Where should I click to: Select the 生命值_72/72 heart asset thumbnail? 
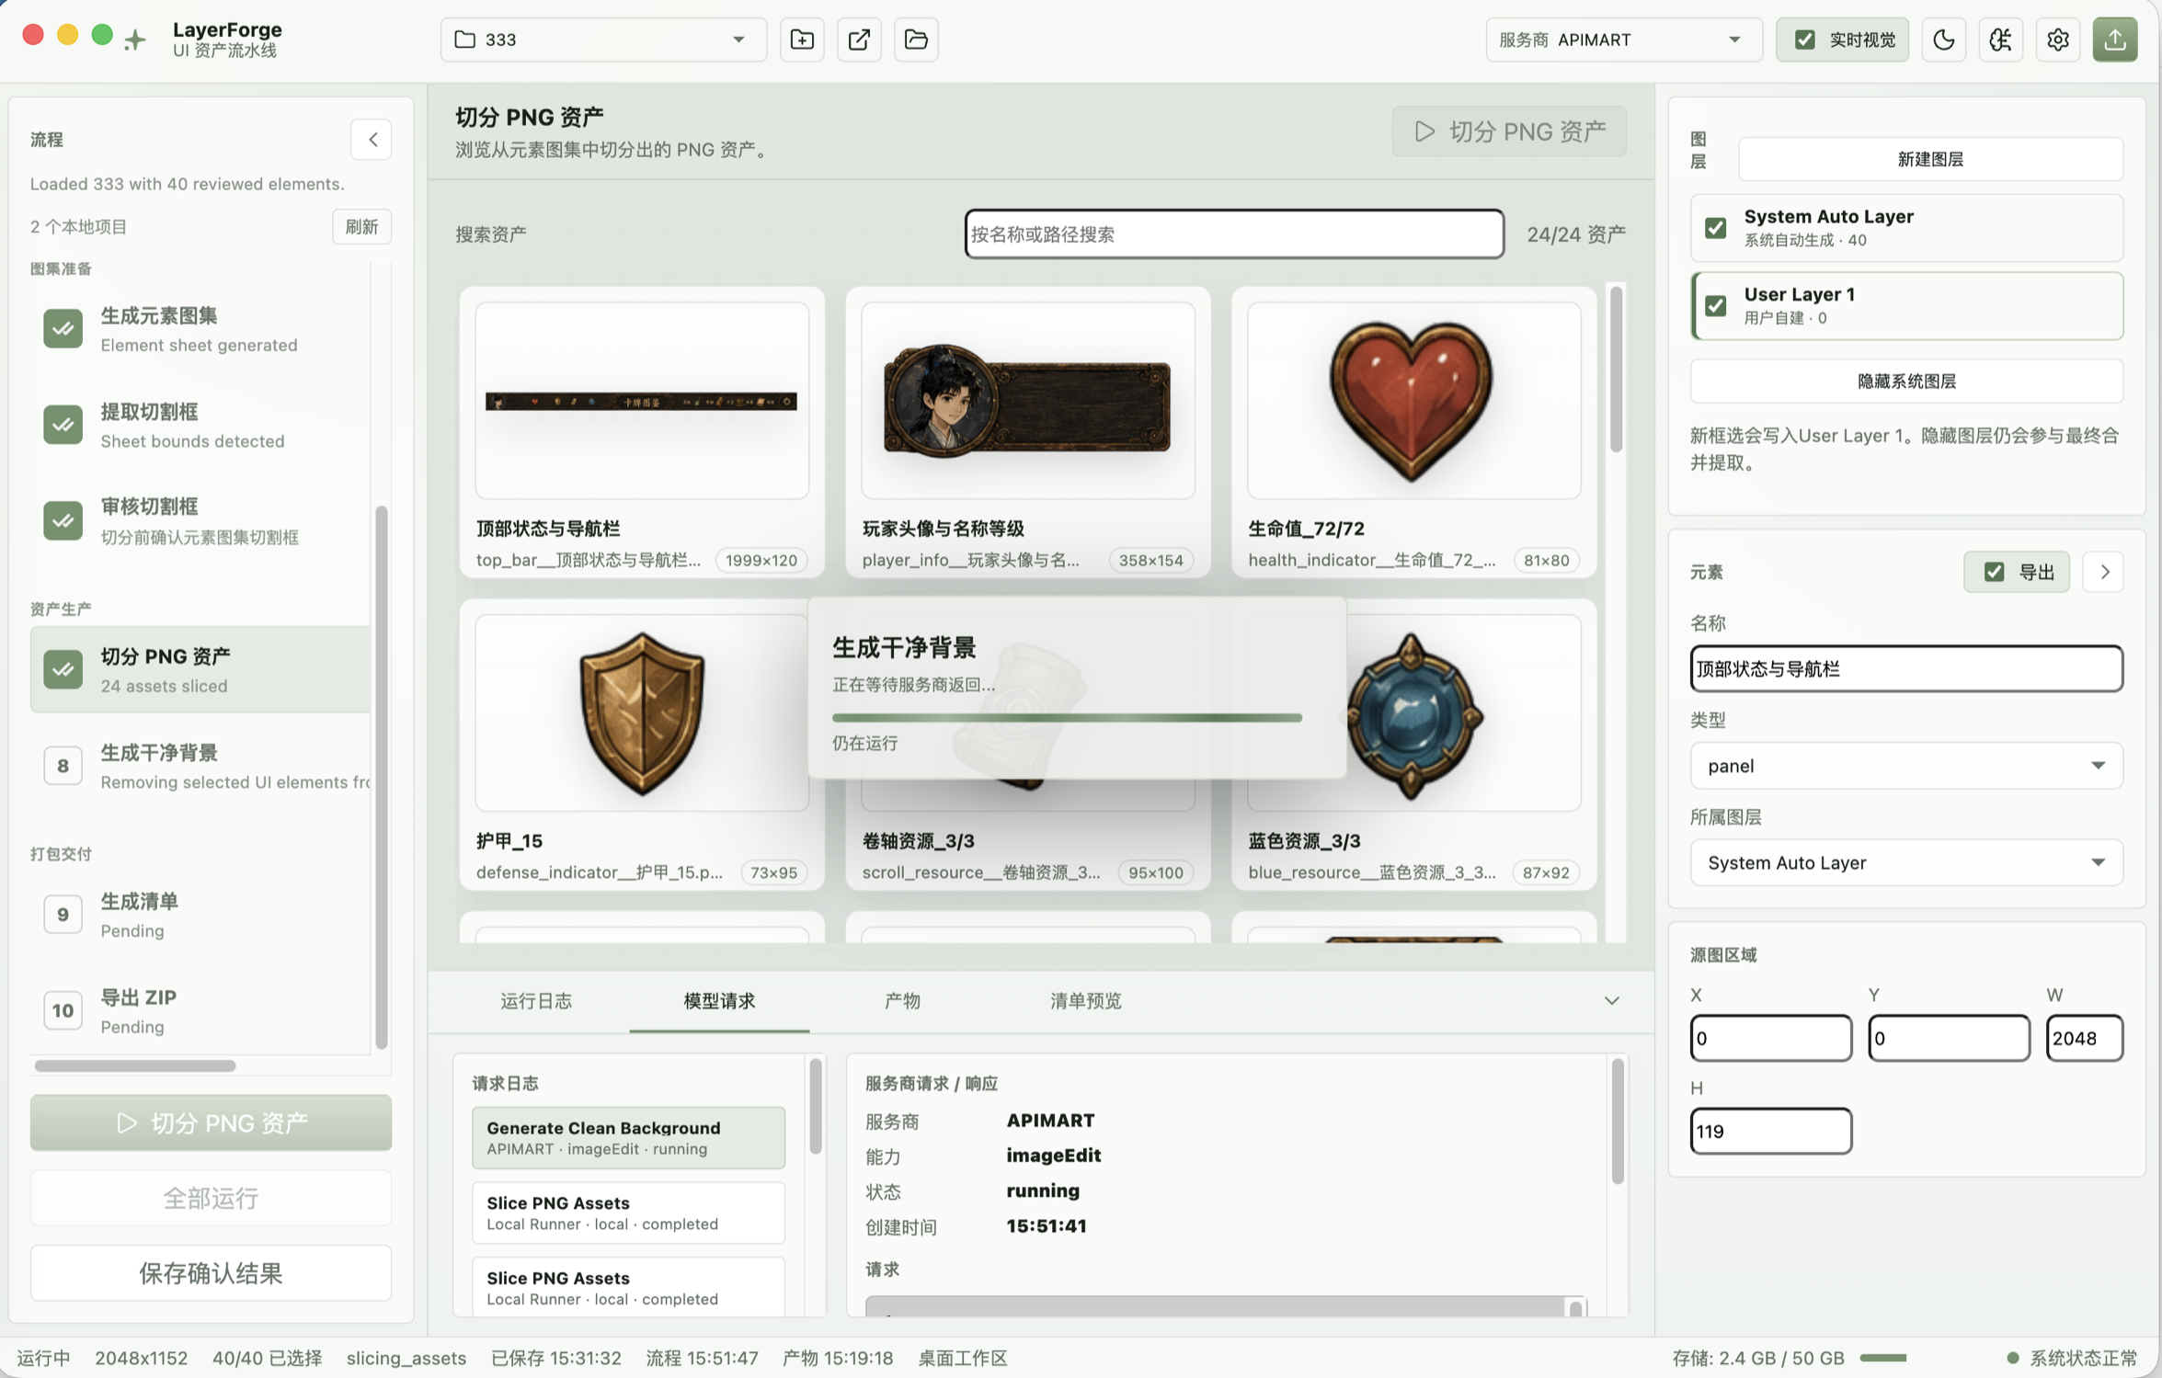pyautogui.click(x=1413, y=401)
